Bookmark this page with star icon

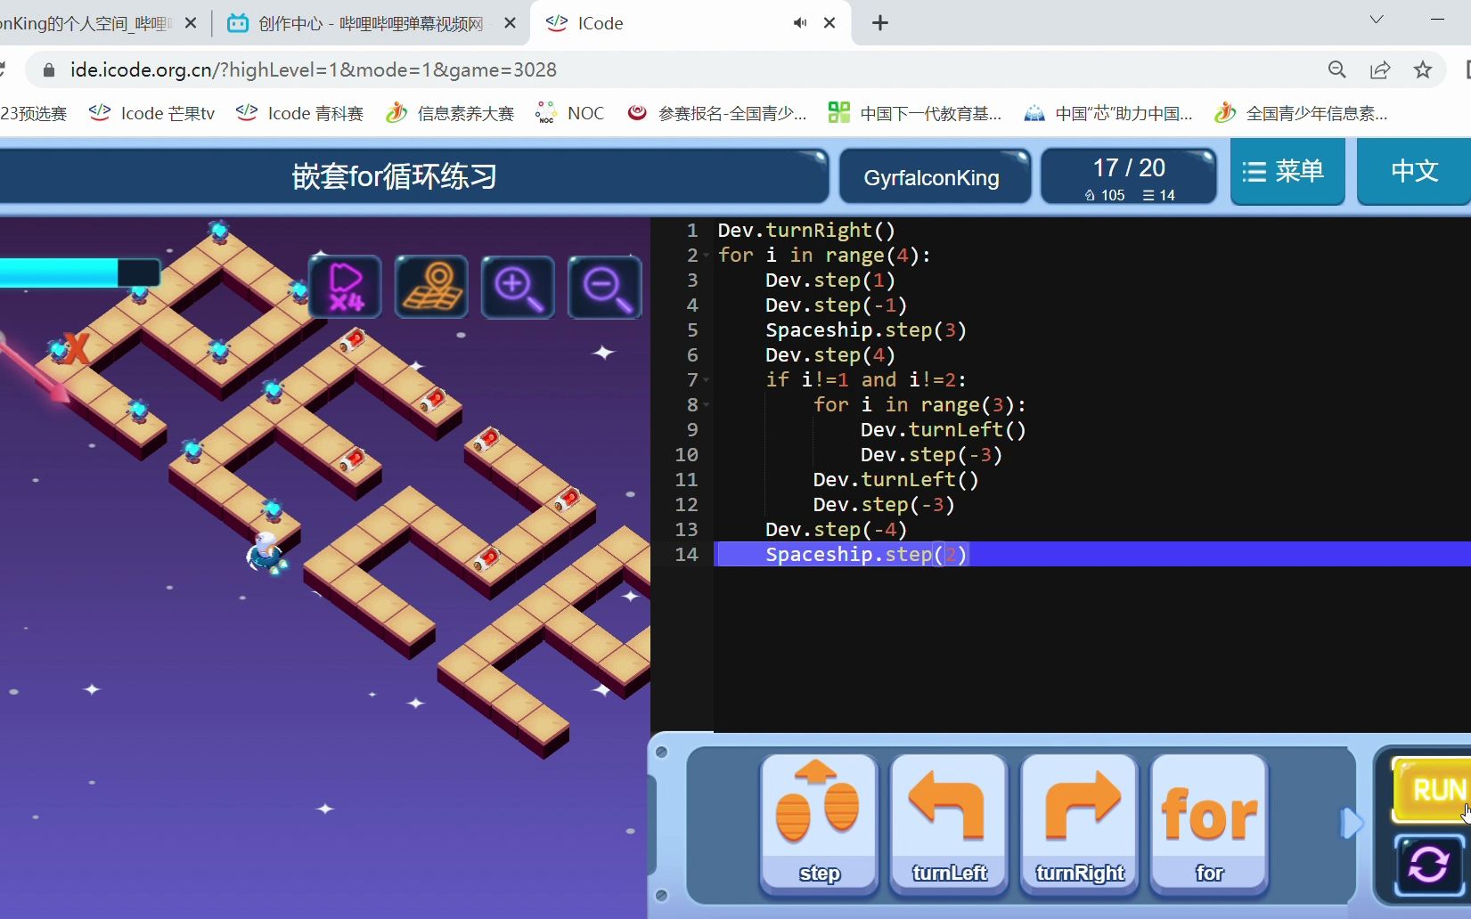[x=1423, y=69]
